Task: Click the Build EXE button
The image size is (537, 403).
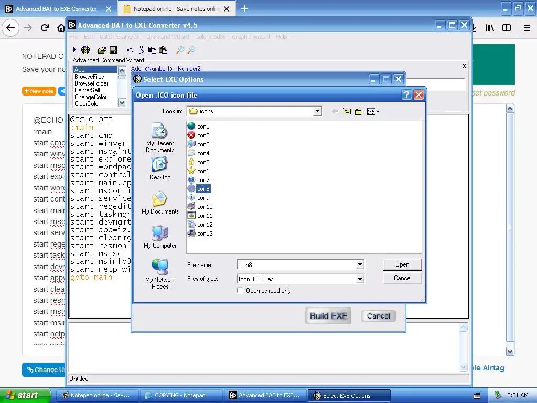Action: (x=328, y=316)
